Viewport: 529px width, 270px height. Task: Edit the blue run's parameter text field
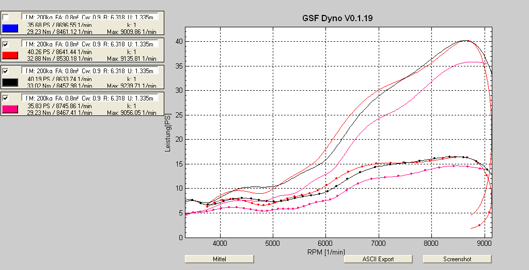pos(90,17)
